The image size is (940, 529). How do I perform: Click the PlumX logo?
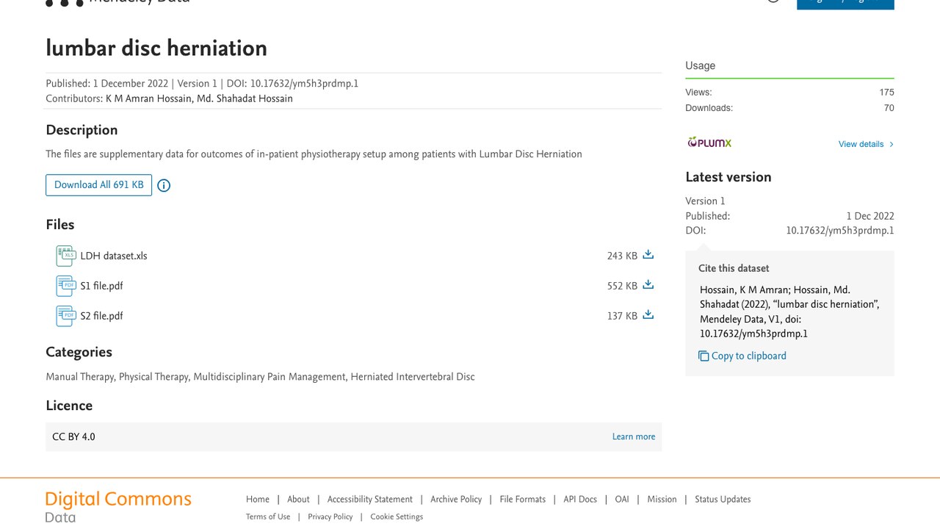pos(709,143)
